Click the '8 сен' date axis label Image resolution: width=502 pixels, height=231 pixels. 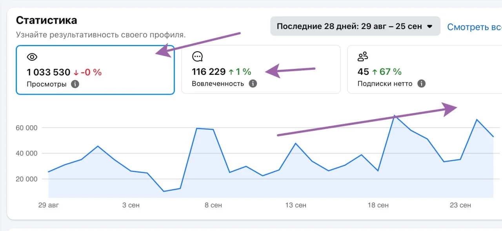tap(213, 205)
